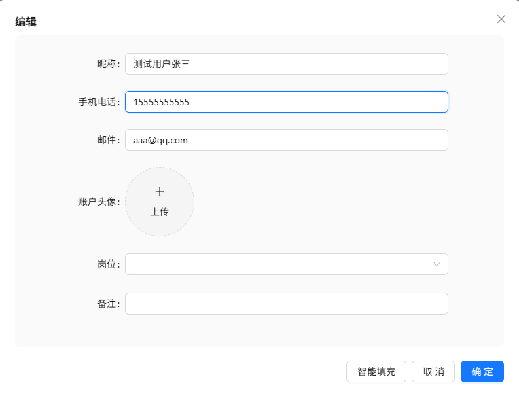
Task: Click the 上传 text under the plus sign
Action: click(x=160, y=212)
